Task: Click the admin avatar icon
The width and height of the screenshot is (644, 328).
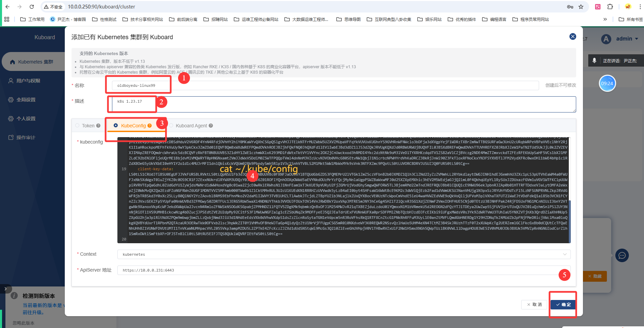Action: [x=606, y=39]
